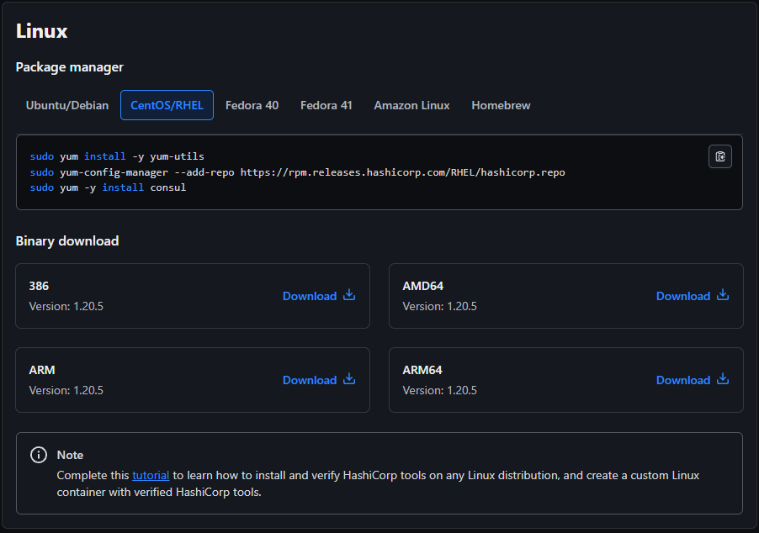
Task: Open the Fedora 41 tab
Action: [326, 105]
